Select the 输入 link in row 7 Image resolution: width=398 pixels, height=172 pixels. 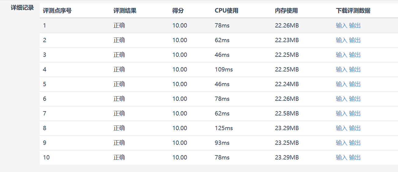tap(341, 114)
